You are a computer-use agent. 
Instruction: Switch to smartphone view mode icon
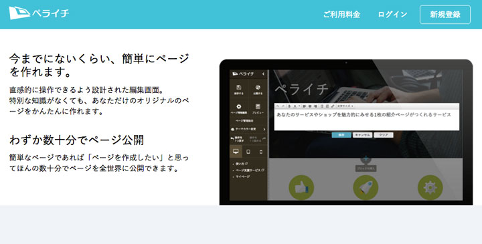coord(261,152)
